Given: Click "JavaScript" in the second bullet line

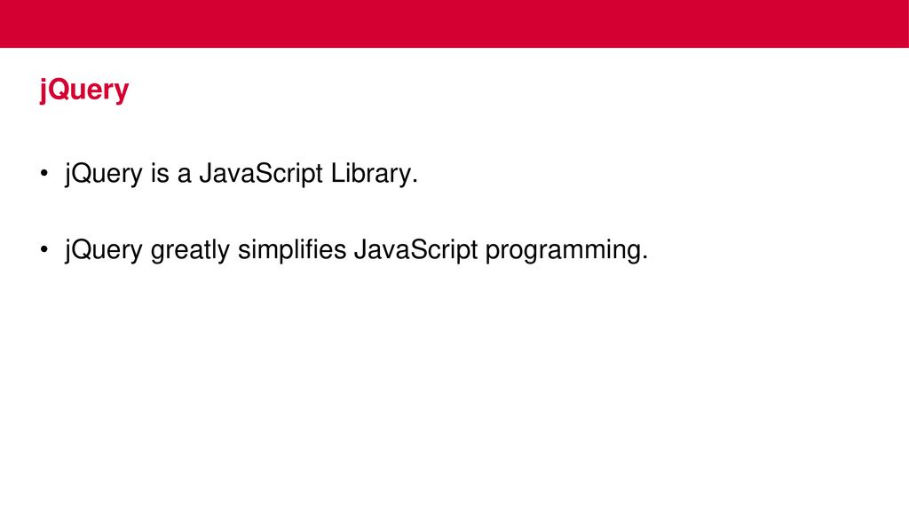Looking at the screenshot, I should pyautogui.click(x=416, y=250).
